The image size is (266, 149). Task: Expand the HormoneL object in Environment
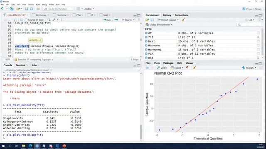(x=146, y=50)
